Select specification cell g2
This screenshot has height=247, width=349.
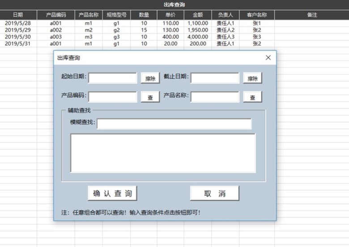[x=117, y=30]
